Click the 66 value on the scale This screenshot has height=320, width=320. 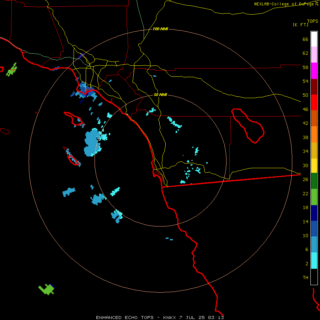click(x=305, y=39)
